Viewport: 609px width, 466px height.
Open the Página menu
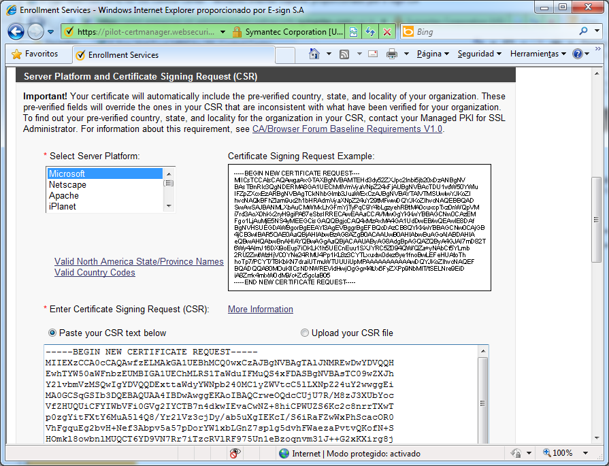pos(433,54)
